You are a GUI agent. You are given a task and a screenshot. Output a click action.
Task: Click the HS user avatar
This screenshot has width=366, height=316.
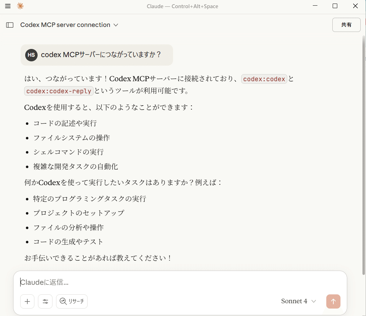coord(31,55)
